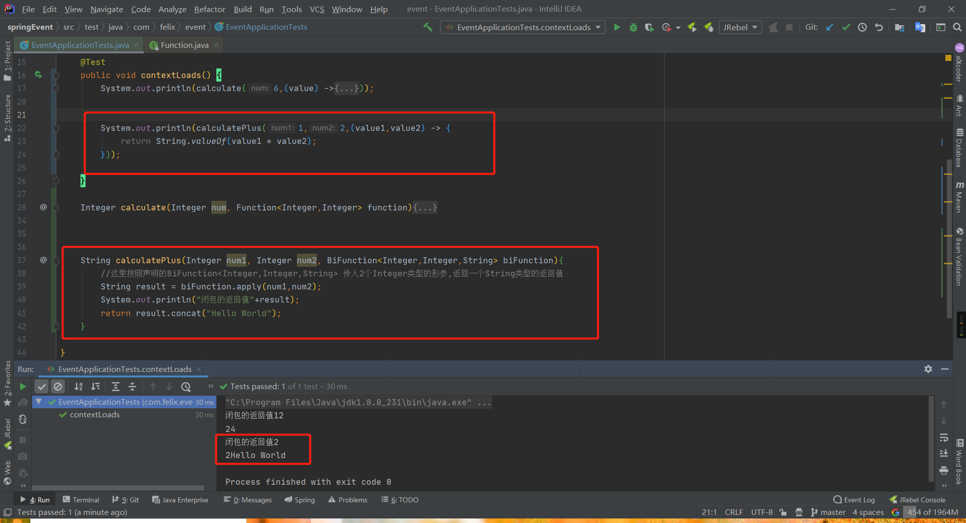This screenshot has height=523, width=966.
Task: Toggle the 1: Project tool window
Action: point(7,60)
